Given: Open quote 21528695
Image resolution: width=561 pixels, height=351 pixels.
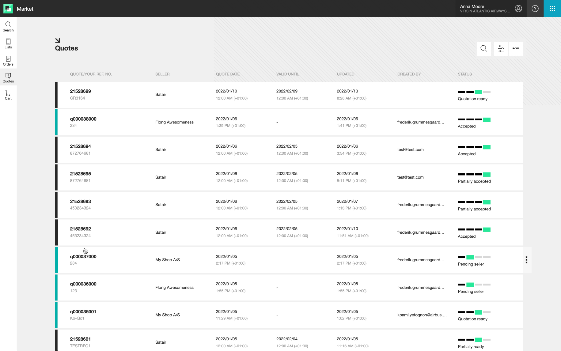Looking at the screenshot, I should (80, 174).
